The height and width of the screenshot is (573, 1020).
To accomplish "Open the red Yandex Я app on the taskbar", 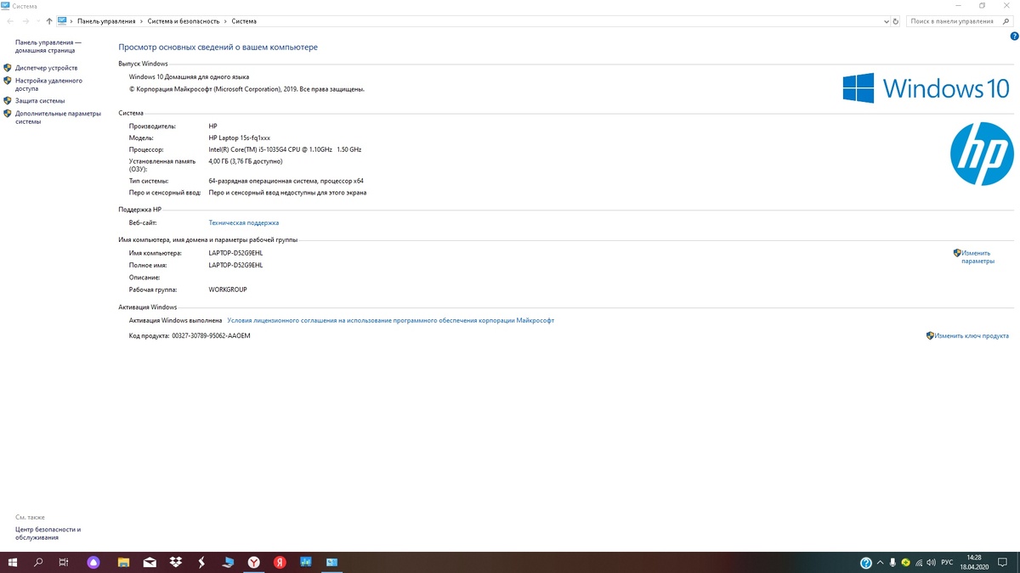I will pyautogui.click(x=280, y=562).
